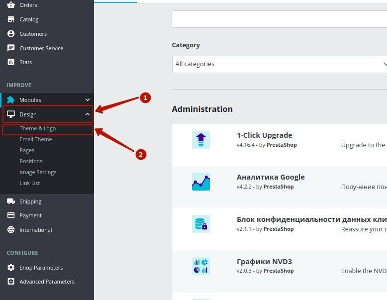Collapse the Design menu chevron

(x=88, y=114)
